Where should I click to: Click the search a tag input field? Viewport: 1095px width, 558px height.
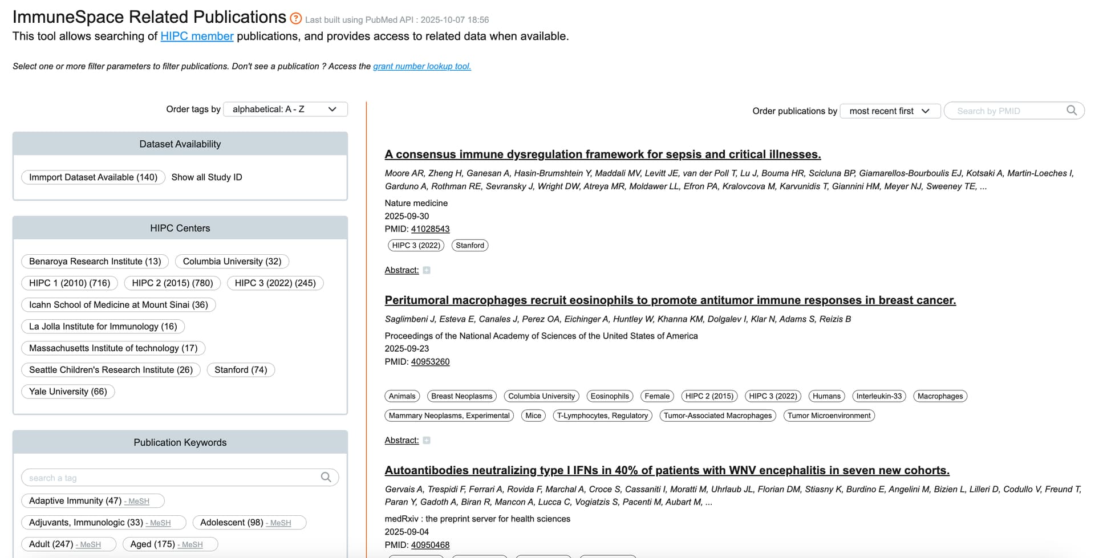(x=171, y=478)
